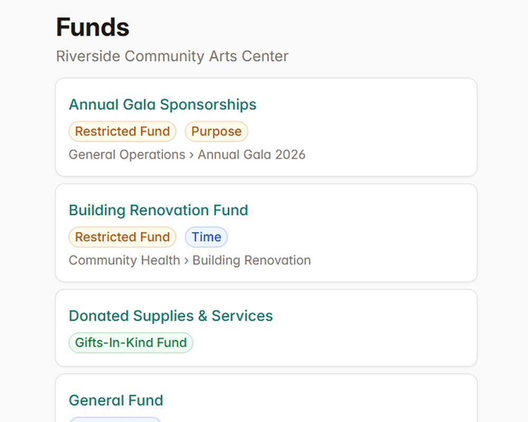Open the General Fund
This screenshot has width=528, height=422.
coord(116,400)
